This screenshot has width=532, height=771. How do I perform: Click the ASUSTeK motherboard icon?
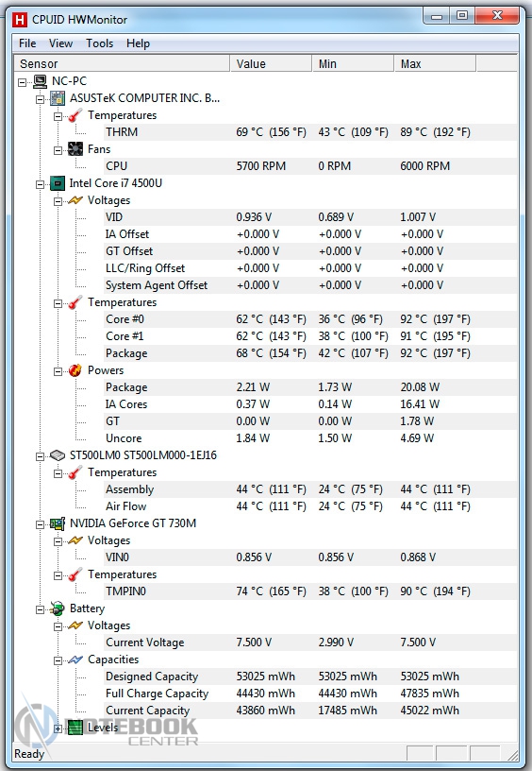pyautogui.click(x=58, y=98)
